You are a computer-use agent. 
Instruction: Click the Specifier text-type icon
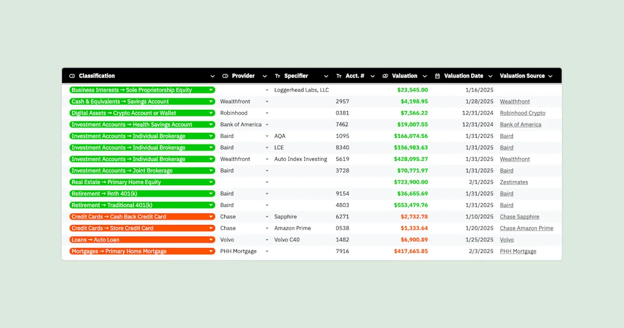pyautogui.click(x=278, y=76)
